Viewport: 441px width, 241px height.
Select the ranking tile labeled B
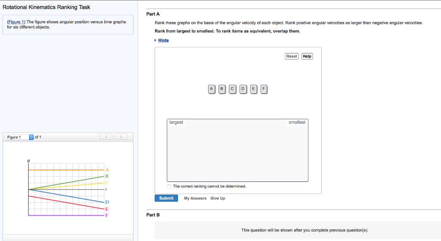[222, 89]
